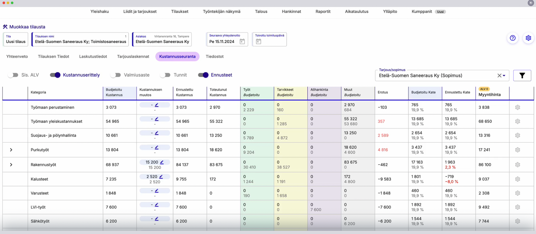Image resolution: width=536 pixels, height=234 pixels.
Task: Click the filter funnel icon button
Action: pos(522,75)
